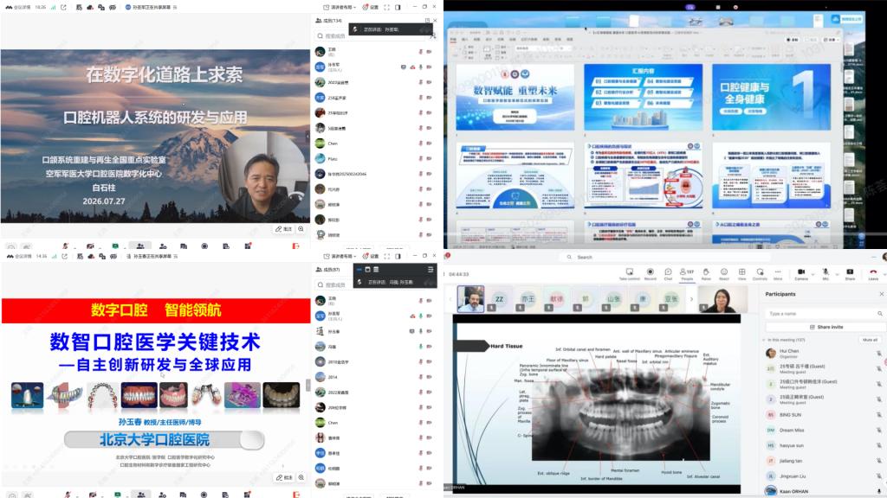Toggle the side panel icon in bottom-left meeting window
887x498 pixels.
tap(398, 256)
